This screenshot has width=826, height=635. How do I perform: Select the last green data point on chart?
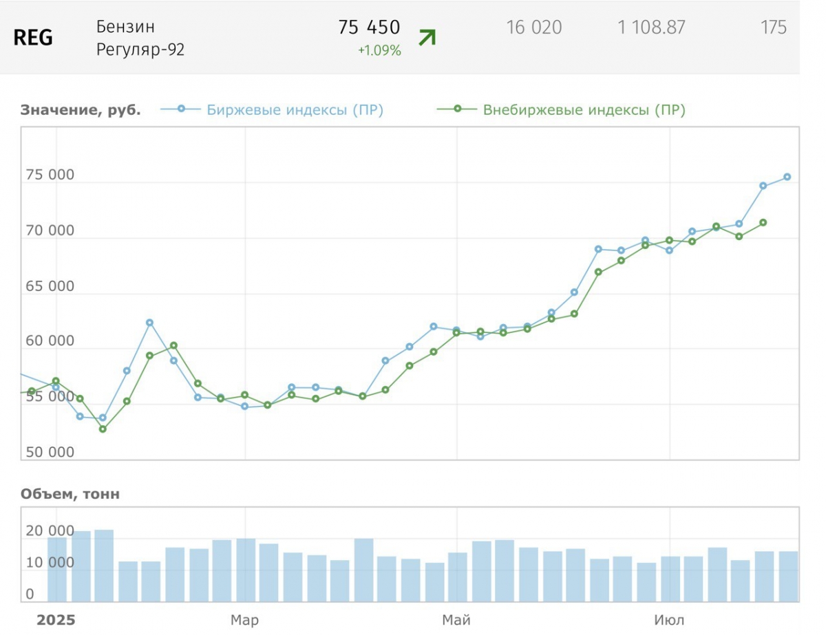pos(763,222)
